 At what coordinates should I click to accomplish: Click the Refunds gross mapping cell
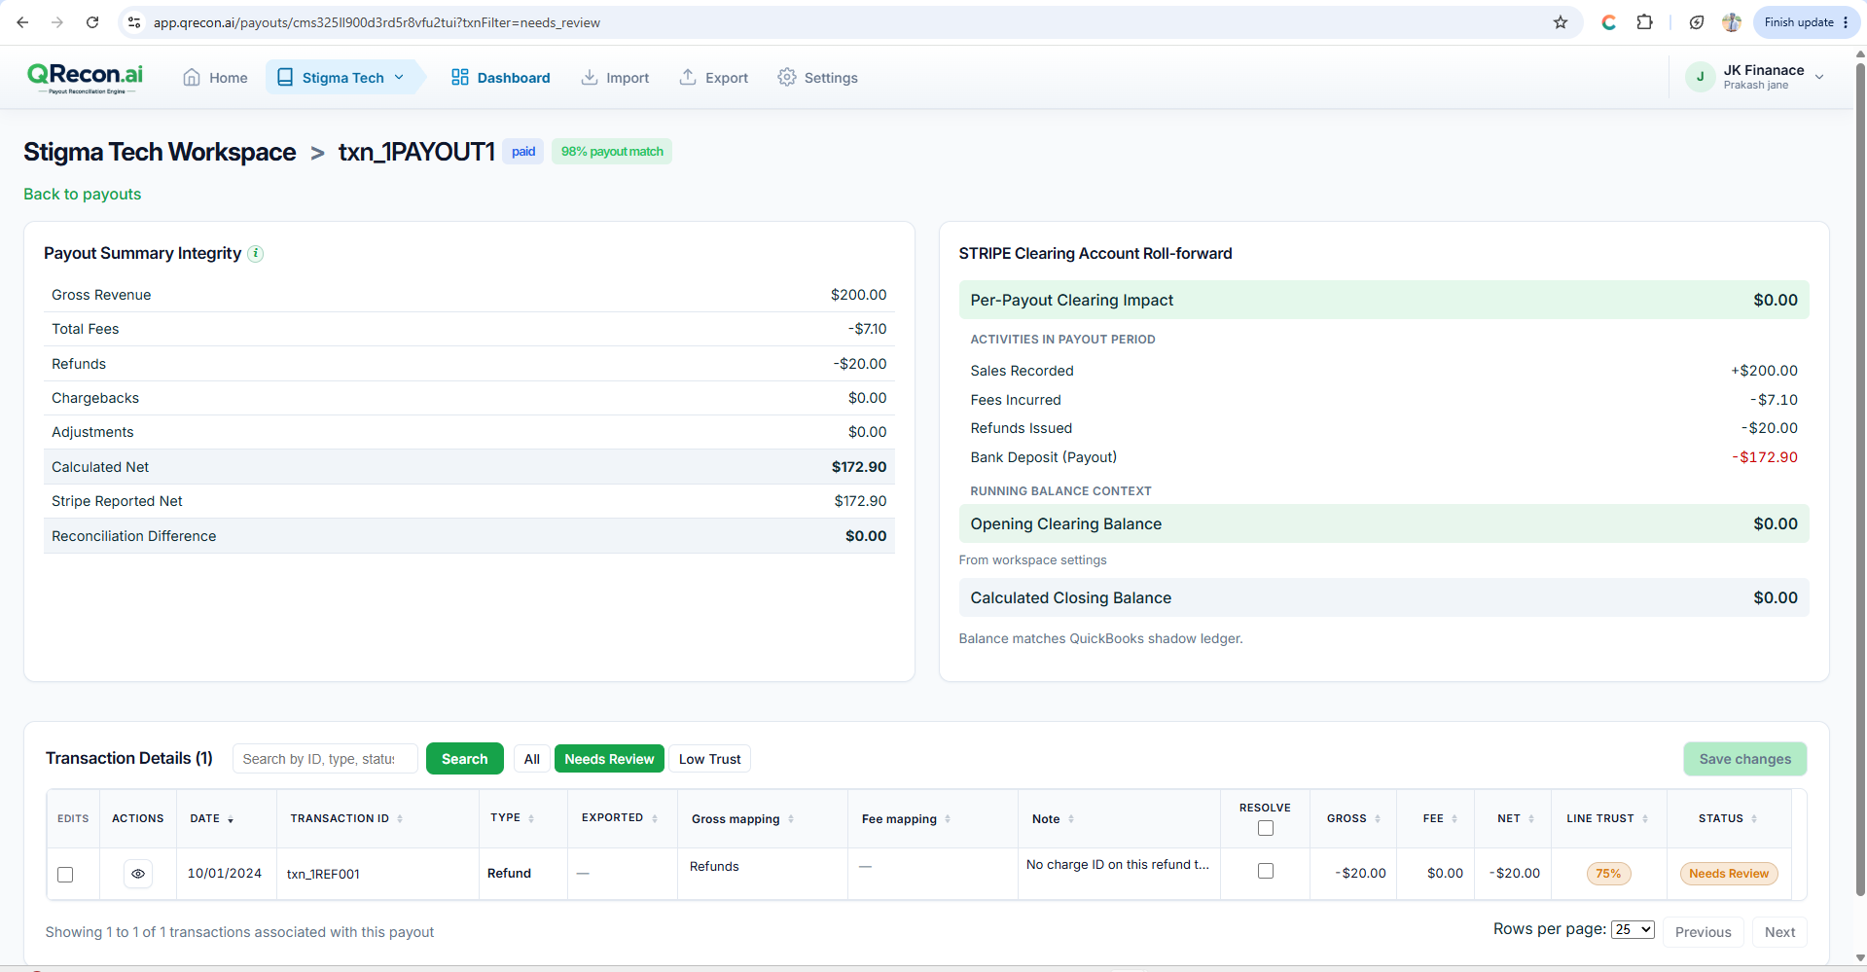point(714,867)
